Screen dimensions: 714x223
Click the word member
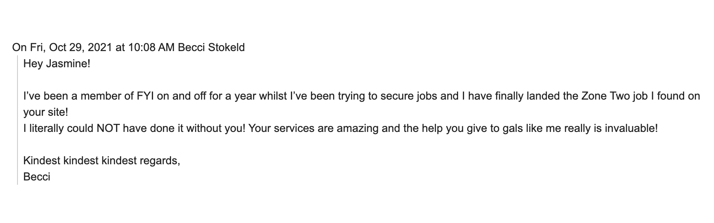(x=101, y=96)
